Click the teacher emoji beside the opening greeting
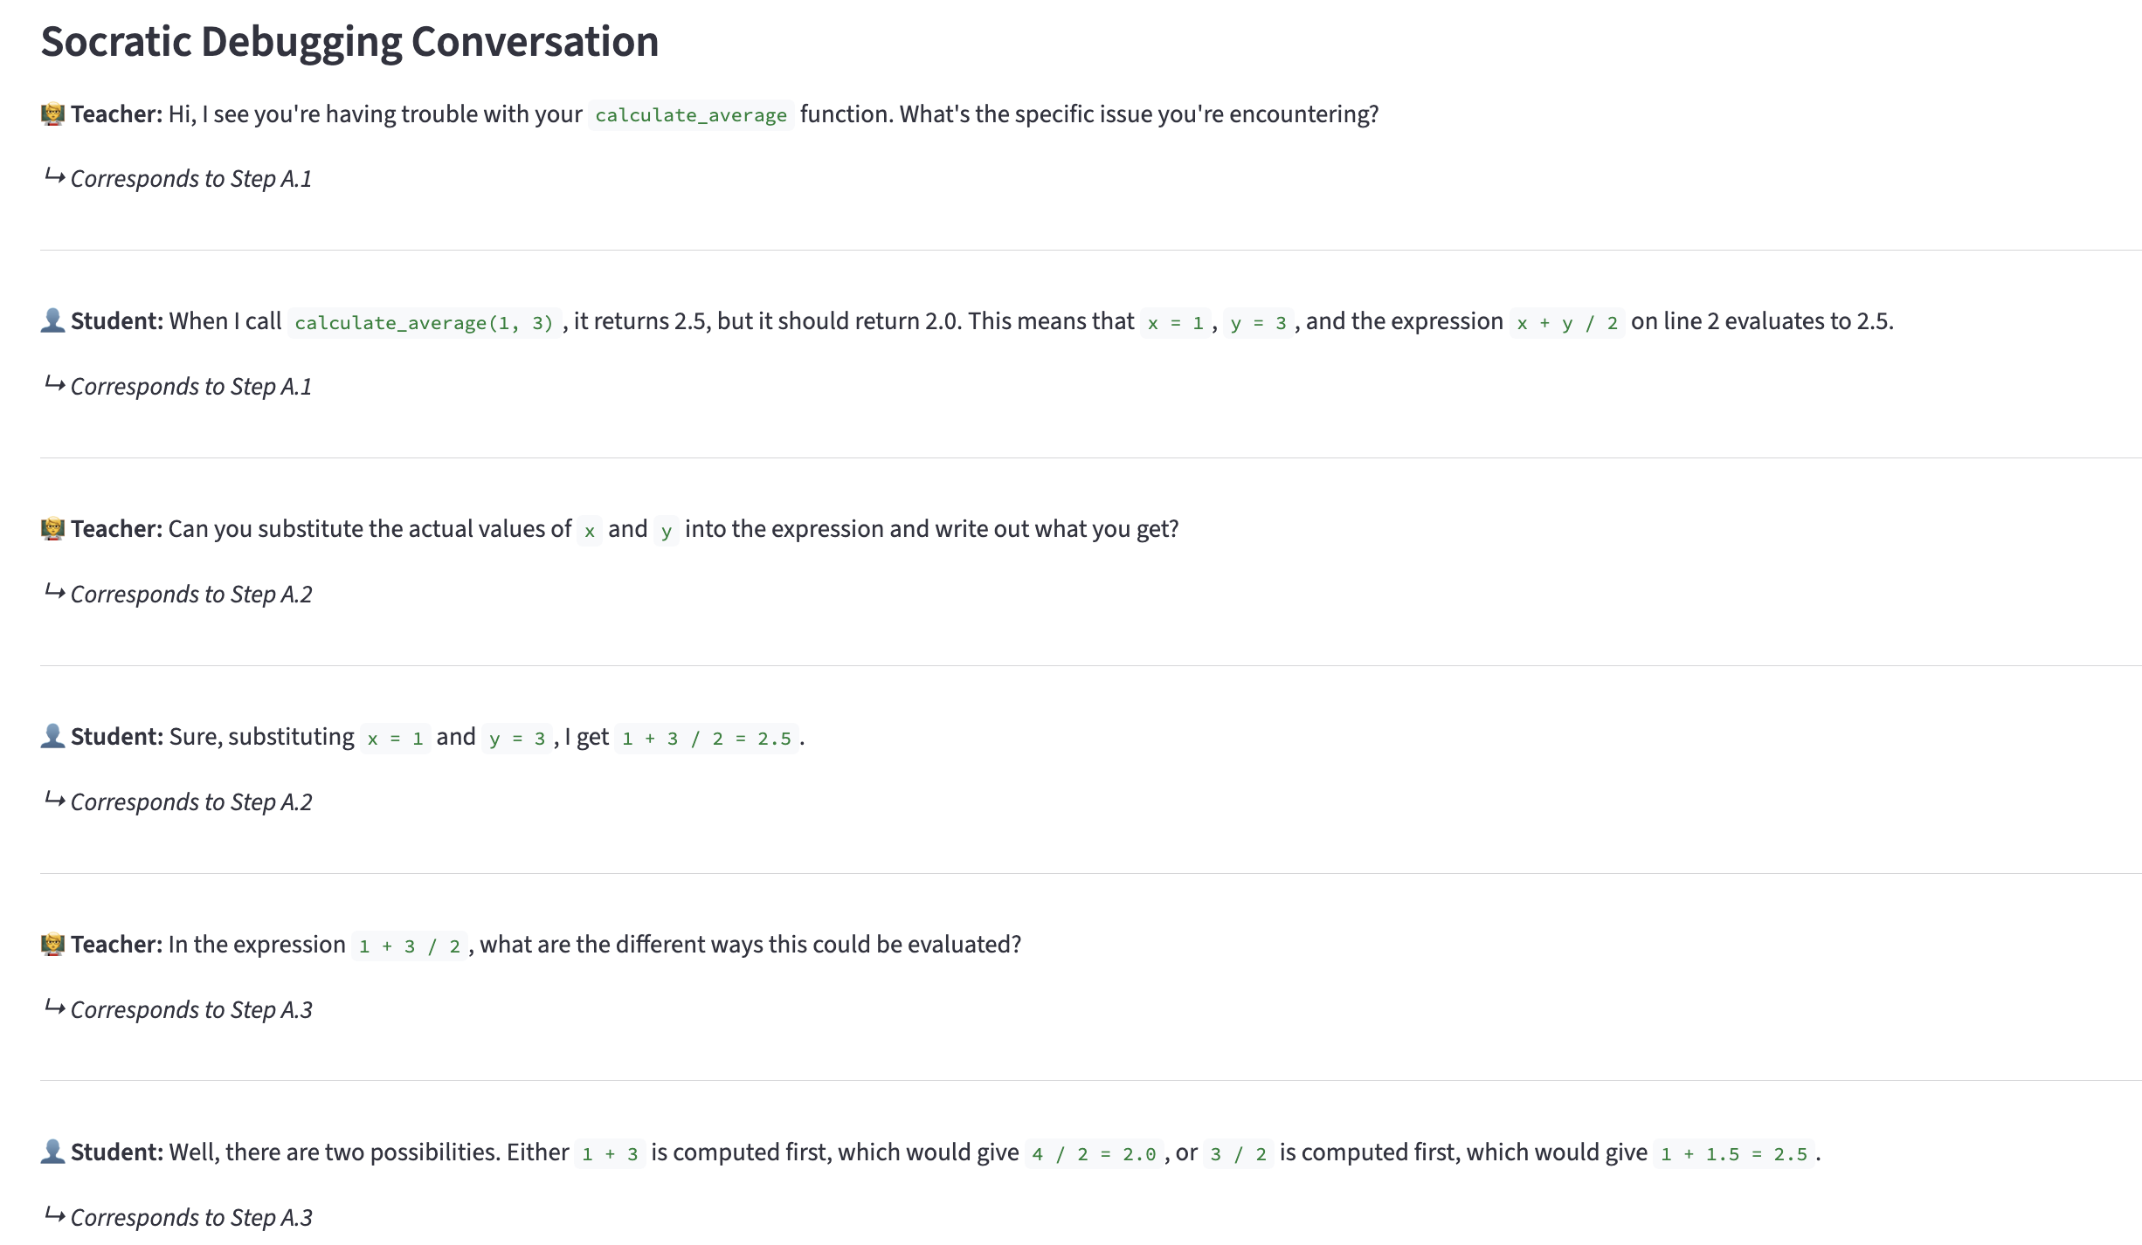The width and height of the screenshot is (2142, 1245). (x=52, y=114)
